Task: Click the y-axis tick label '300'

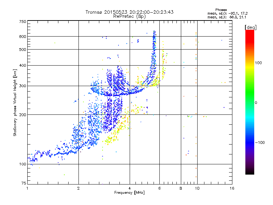Action: (x=23, y=86)
